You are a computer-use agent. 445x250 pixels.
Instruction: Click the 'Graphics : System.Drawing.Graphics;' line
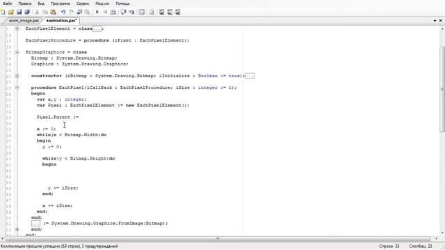click(80, 64)
